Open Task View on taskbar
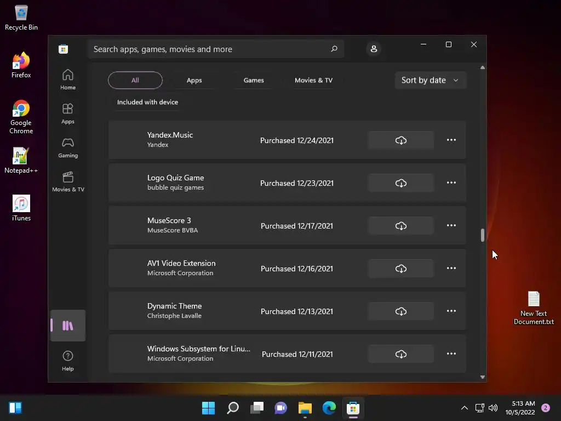Viewport: 561px width, 421px height. coord(256,408)
